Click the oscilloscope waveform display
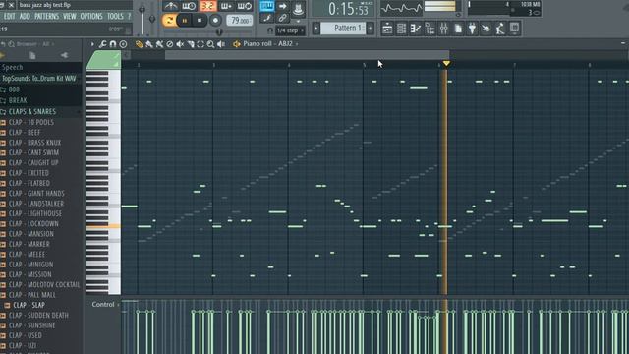Screen dimensions: 629x354 [x=401, y=8]
